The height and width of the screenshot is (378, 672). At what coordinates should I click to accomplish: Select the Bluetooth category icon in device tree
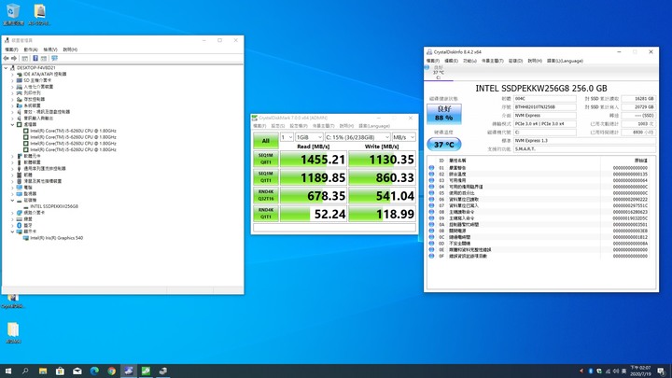pyautogui.click(x=20, y=226)
